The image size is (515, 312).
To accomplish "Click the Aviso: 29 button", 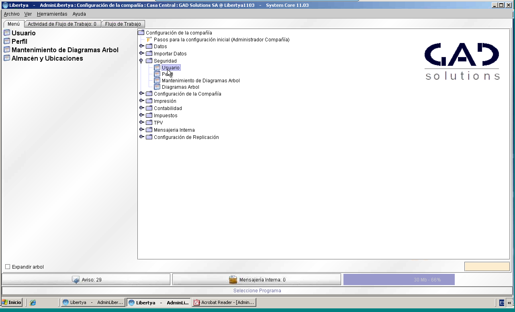I will pos(86,279).
